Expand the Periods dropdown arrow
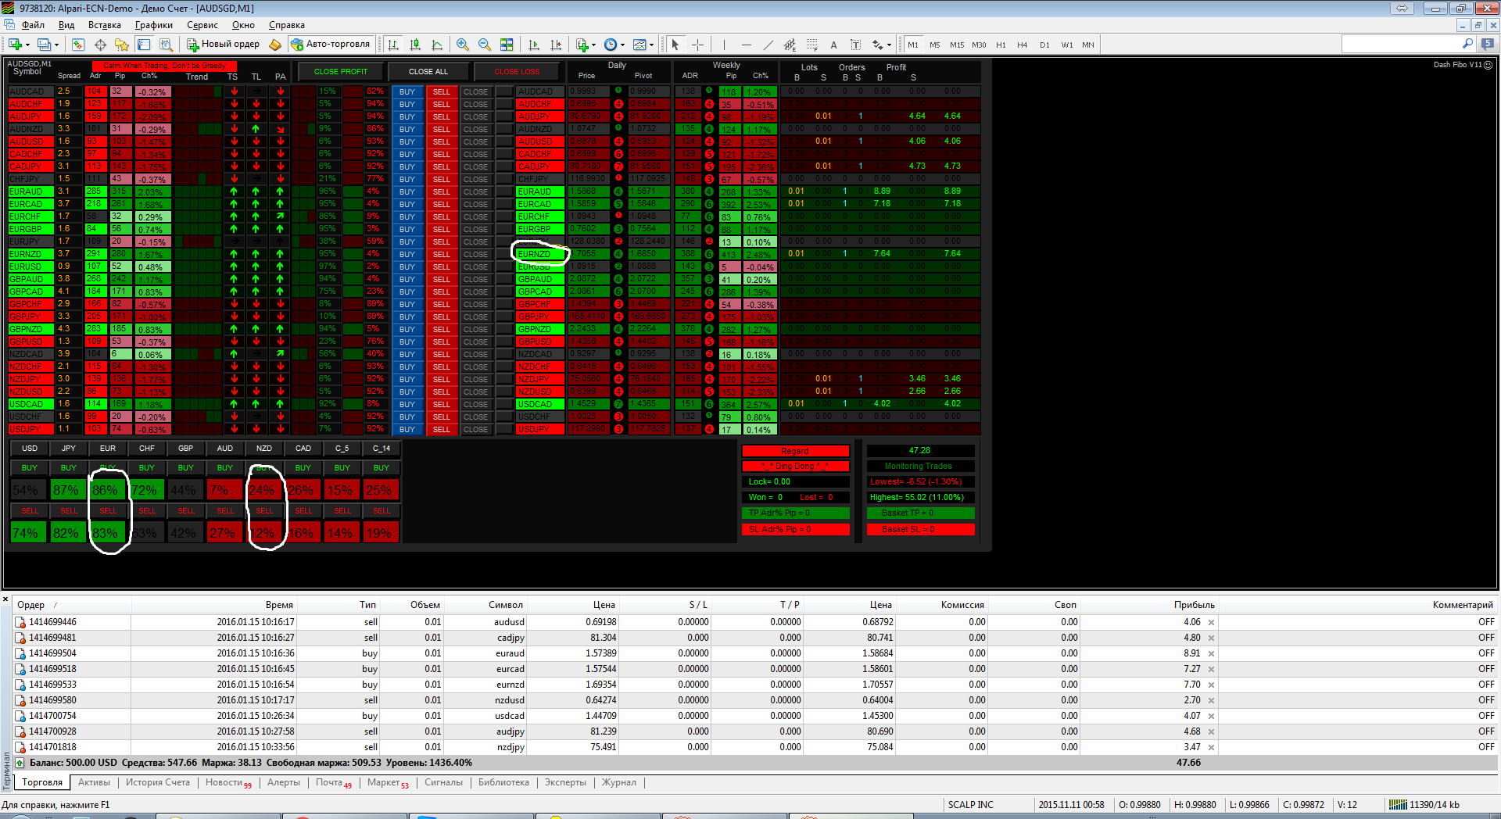Viewport: 1501px width, 819px height. coord(623,45)
